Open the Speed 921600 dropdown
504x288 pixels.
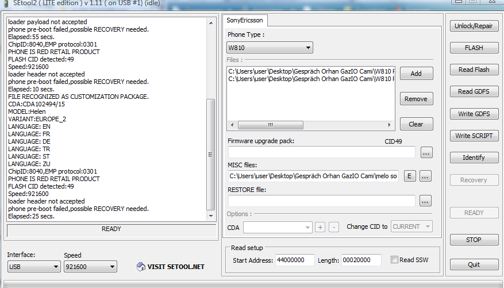pyautogui.click(x=90, y=267)
